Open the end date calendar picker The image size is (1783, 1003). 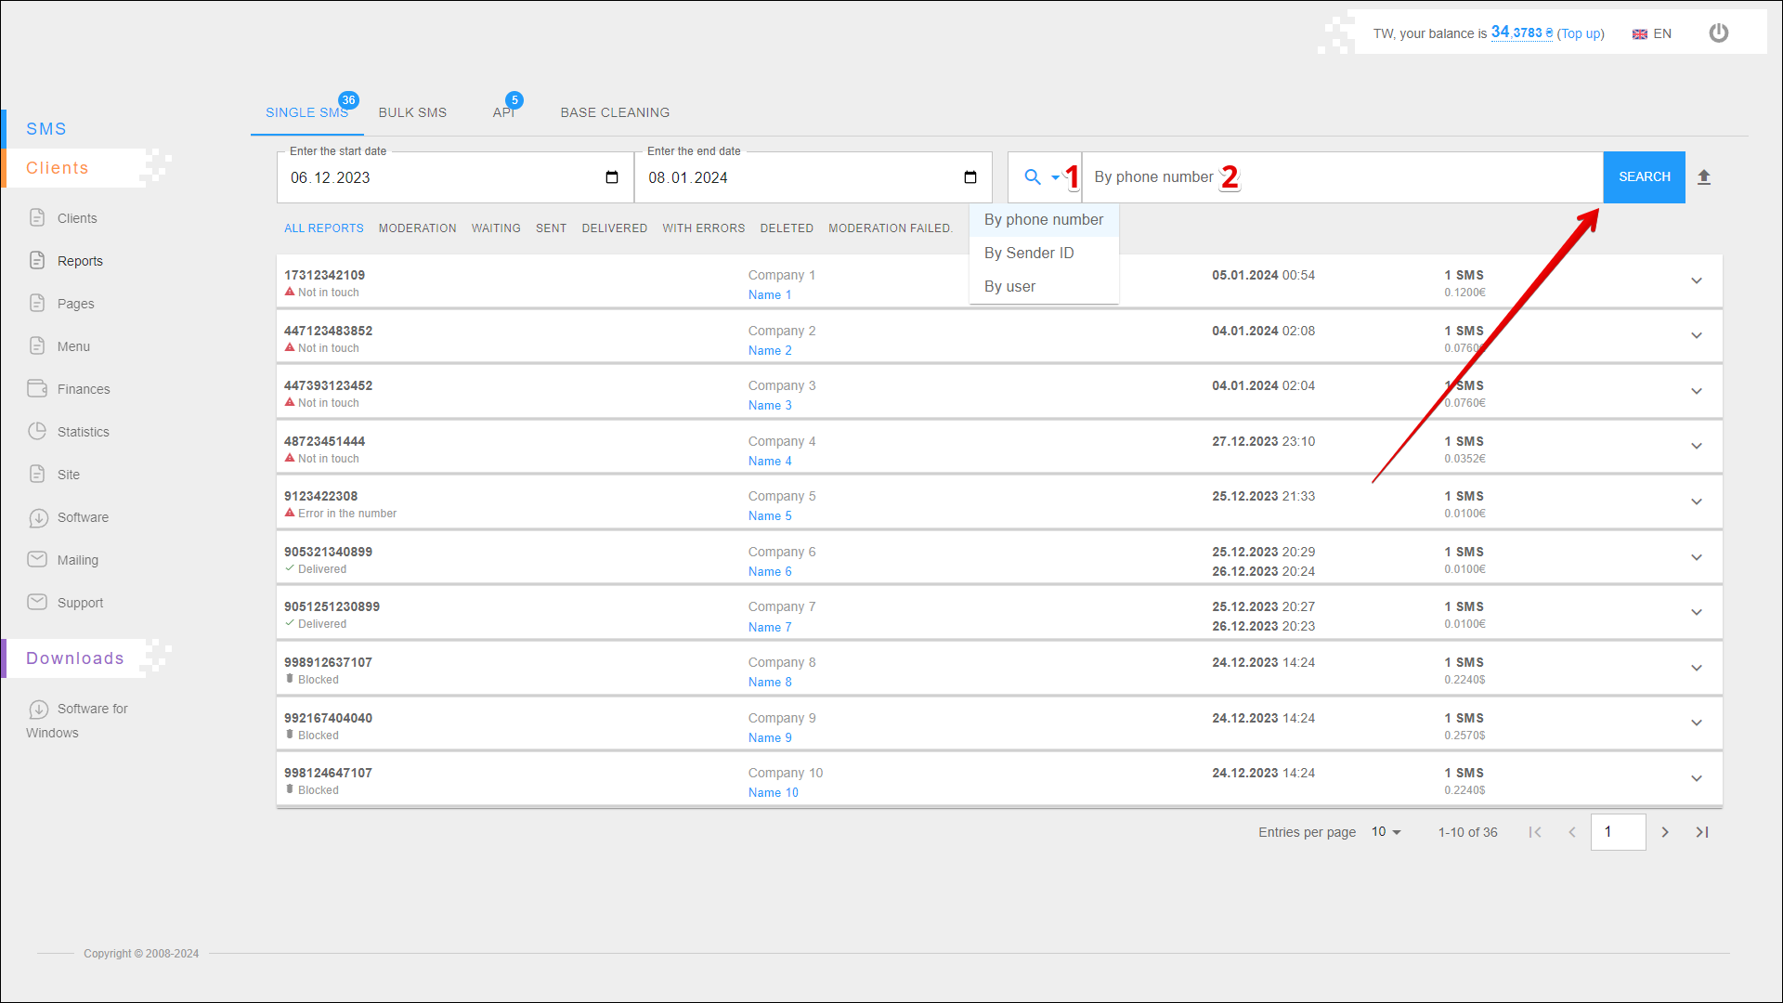click(970, 177)
